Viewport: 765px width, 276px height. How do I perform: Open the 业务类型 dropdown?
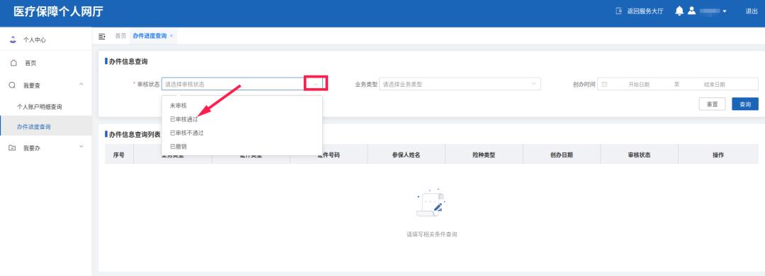pos(460,84)
